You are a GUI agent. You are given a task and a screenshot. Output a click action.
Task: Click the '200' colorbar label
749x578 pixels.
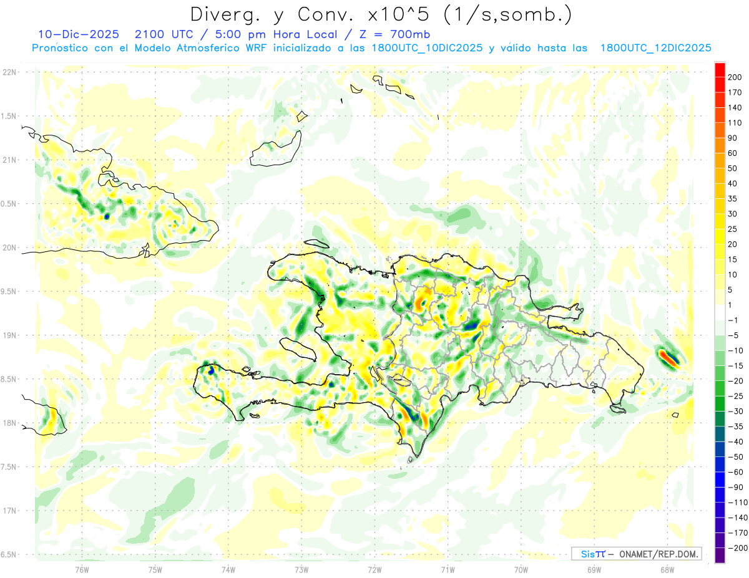coord(735,77)
